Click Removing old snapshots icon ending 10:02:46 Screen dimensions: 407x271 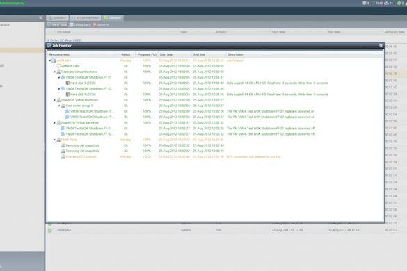pos(63,151)
